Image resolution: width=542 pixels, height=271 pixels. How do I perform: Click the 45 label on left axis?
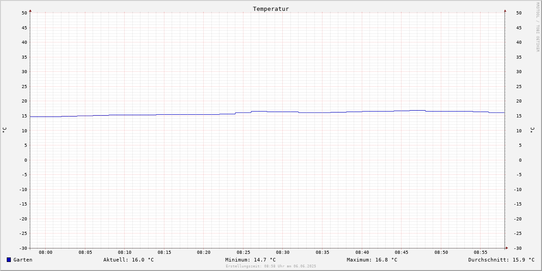point(24,28)
